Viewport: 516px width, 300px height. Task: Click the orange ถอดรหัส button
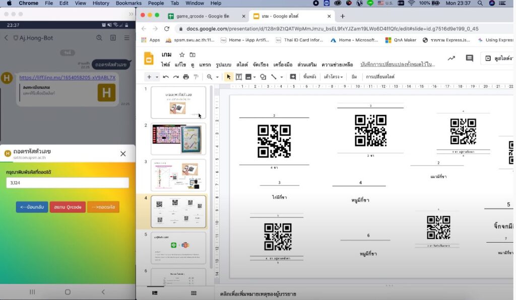103,207
